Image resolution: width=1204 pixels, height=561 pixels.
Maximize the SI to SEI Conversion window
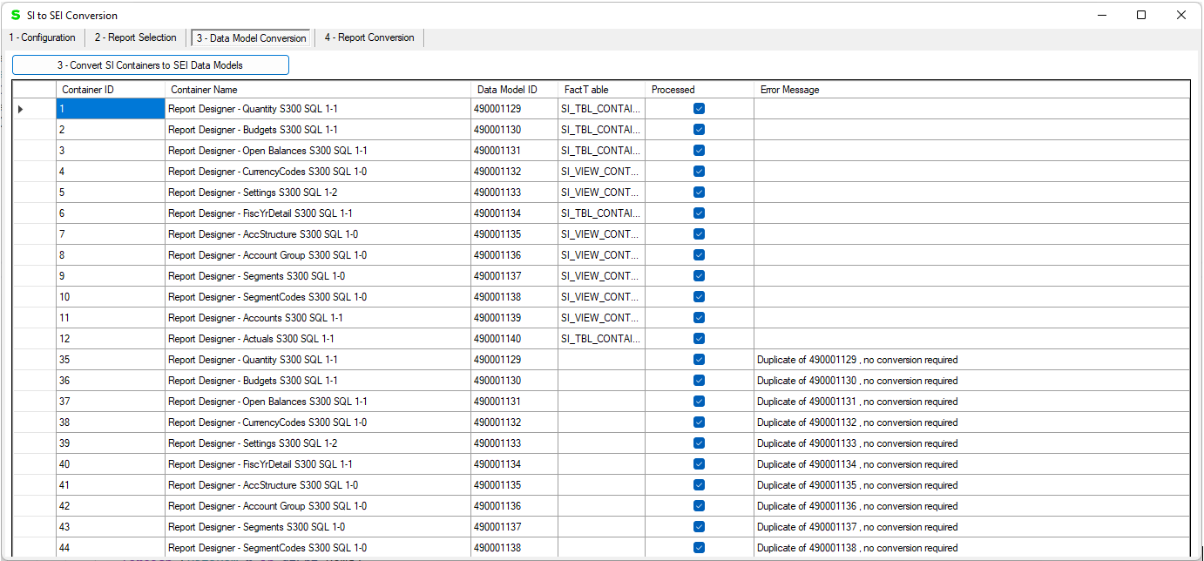1141,15
